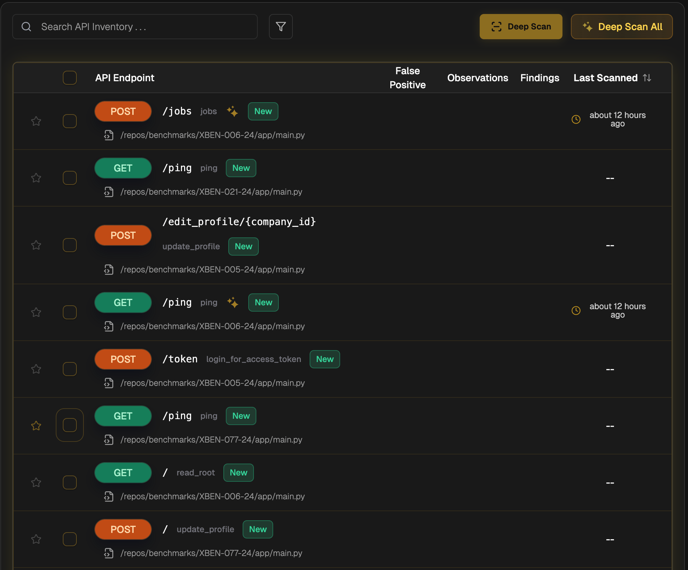This screenshot has width=688, height=570.
Task: Star the POST / update_profile XBEN-077-24 row
Action: 36,539
